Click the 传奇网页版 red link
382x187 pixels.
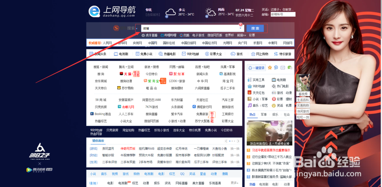click(128, 149)
